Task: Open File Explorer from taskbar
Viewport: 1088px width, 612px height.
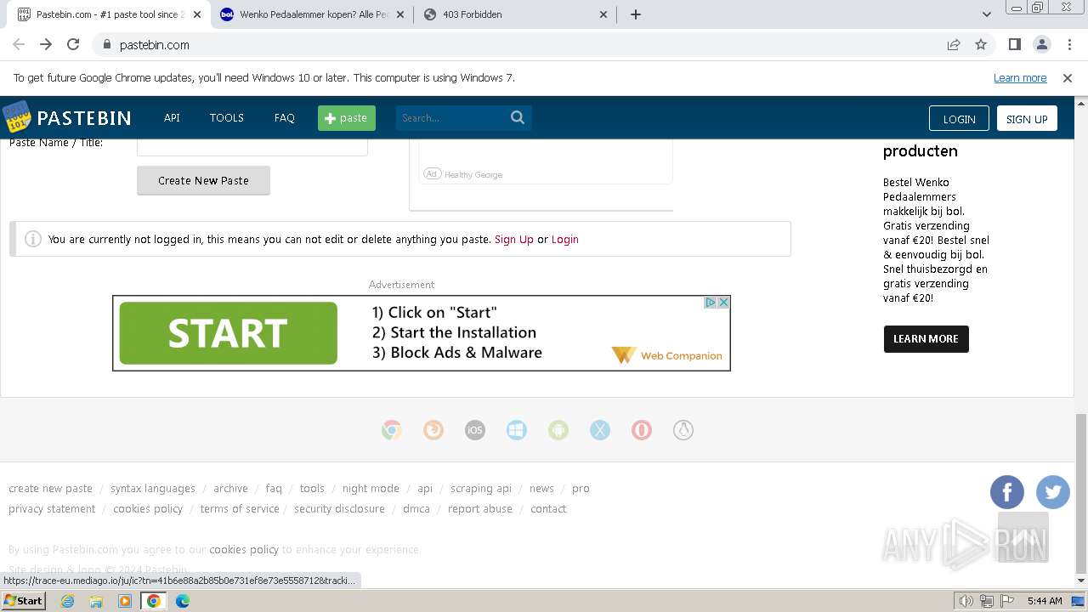Action: click(96, 601)
